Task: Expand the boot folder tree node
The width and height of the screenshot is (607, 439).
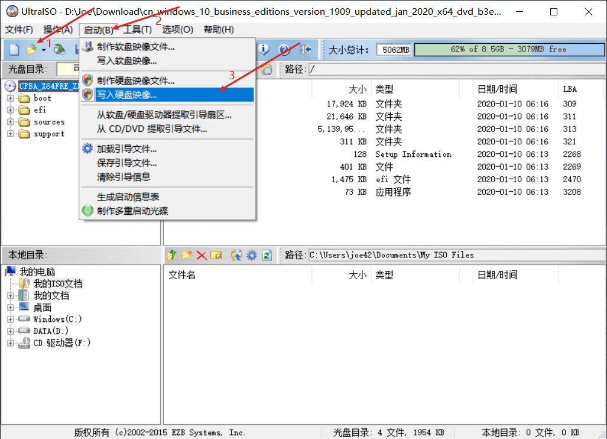Action: [11, 98]
